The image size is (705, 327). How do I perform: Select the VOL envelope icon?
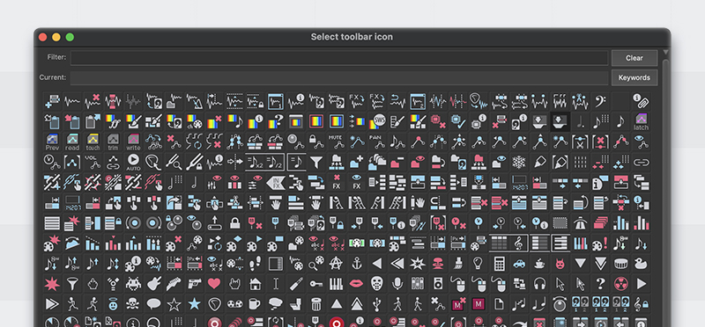point(93,162)
